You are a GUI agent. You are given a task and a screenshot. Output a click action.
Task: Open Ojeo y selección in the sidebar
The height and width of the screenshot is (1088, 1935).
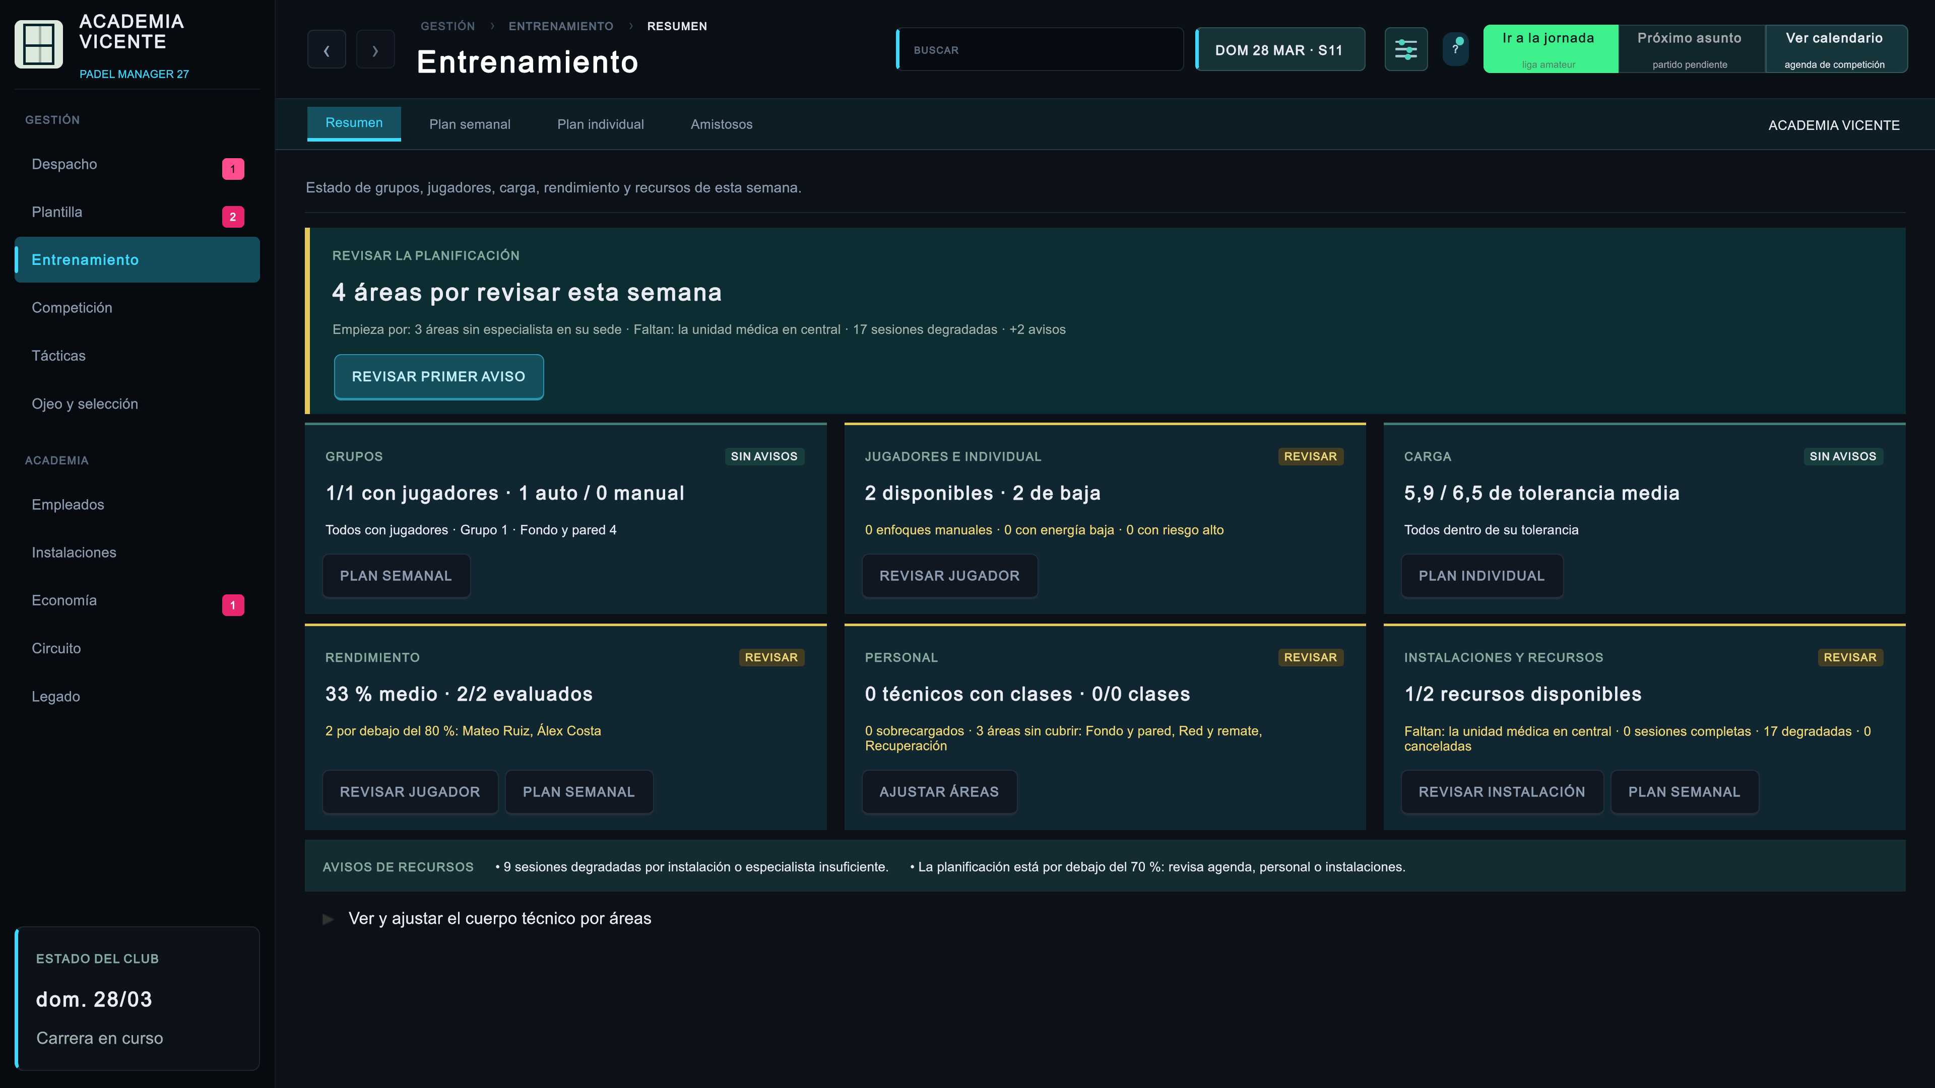coord(137,404)
